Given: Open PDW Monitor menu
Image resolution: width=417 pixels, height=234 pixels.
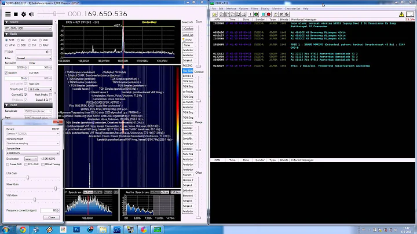Looking at the screenshot, I should [277, 9].
